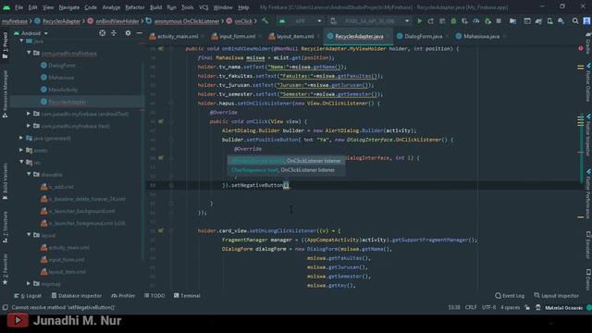The width and height of the screenshot is (592, 333).
Task: Open the Event Log
Action: click(510, 296)
